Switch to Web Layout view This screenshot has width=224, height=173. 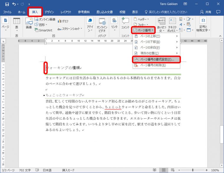click(x=173, y=170)
